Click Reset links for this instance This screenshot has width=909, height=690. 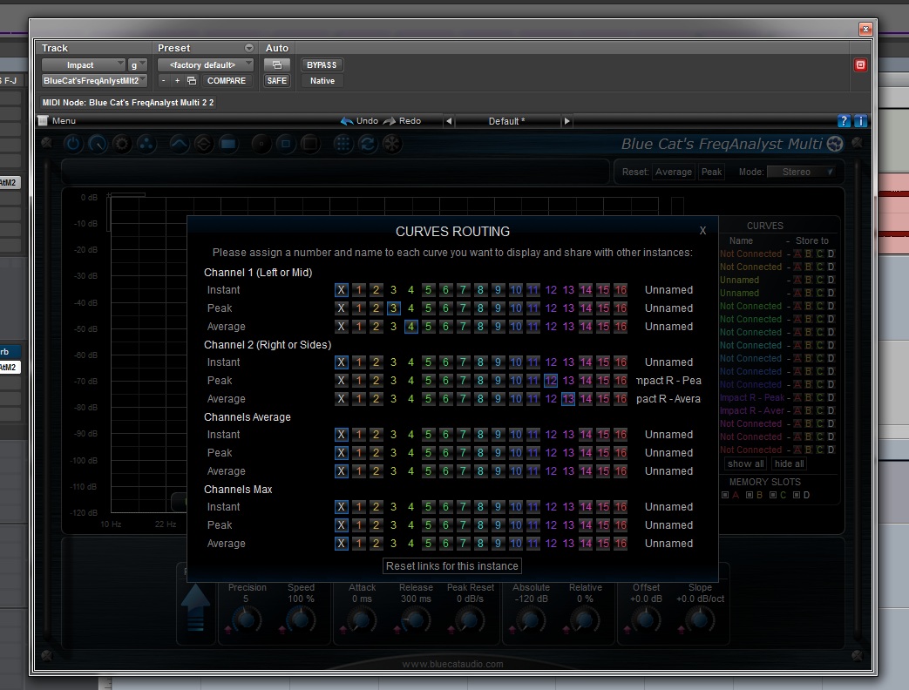452,566
